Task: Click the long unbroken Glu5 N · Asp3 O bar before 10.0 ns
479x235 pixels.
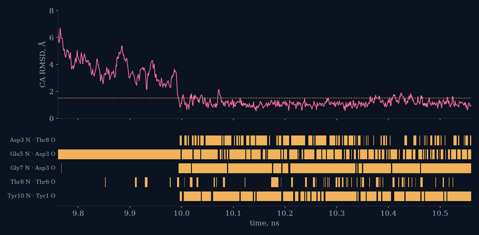Action: 119,154
